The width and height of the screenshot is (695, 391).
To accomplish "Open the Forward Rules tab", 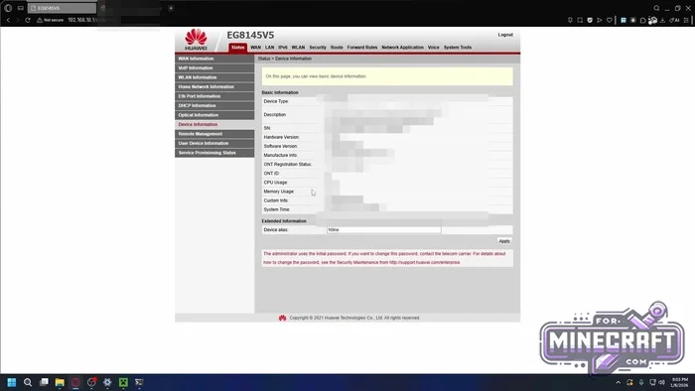I will [x=362, y=48].
